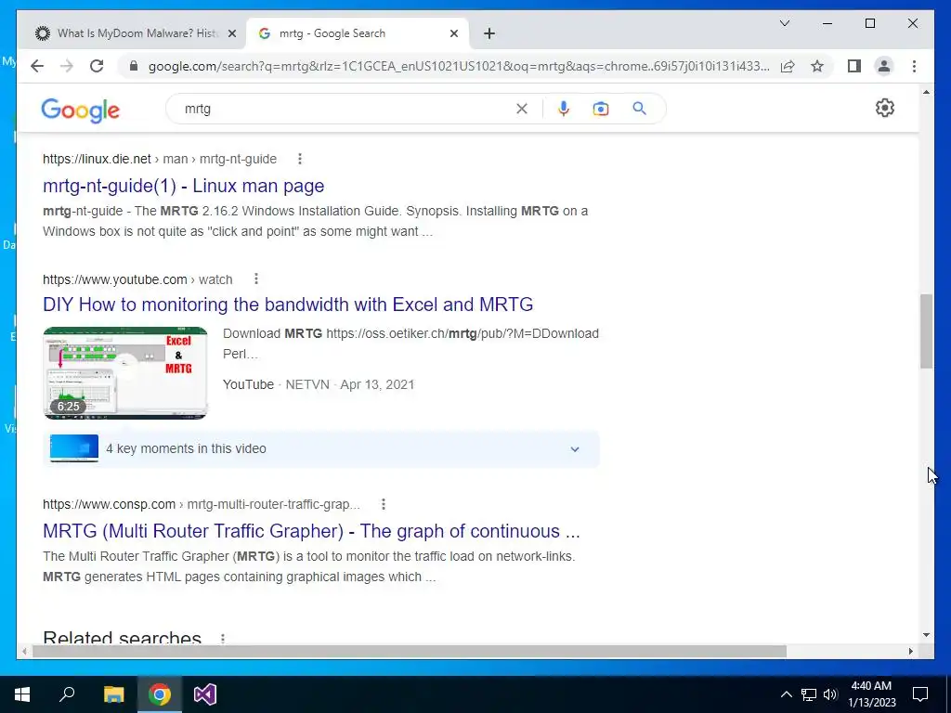Open the taskbar clock showing 4:40 AM
951x713 pixels.
click(x=871, y=694)
